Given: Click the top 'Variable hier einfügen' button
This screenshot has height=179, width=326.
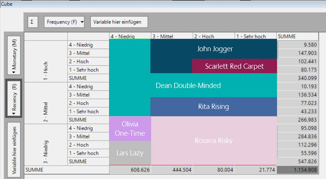Looking at the screenshot, I should (119, 22).
